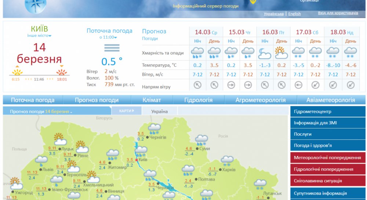Open the Авіаметеорологія menu
The image size is (367, 200).
coord(331,100)
